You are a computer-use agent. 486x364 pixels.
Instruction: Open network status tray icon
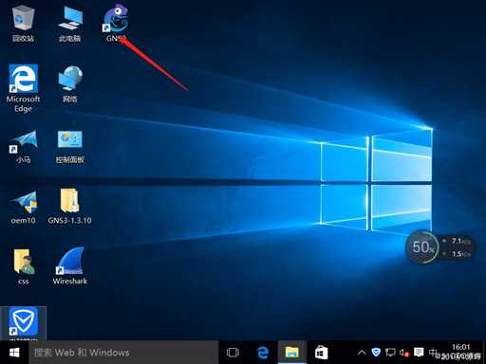390,352
